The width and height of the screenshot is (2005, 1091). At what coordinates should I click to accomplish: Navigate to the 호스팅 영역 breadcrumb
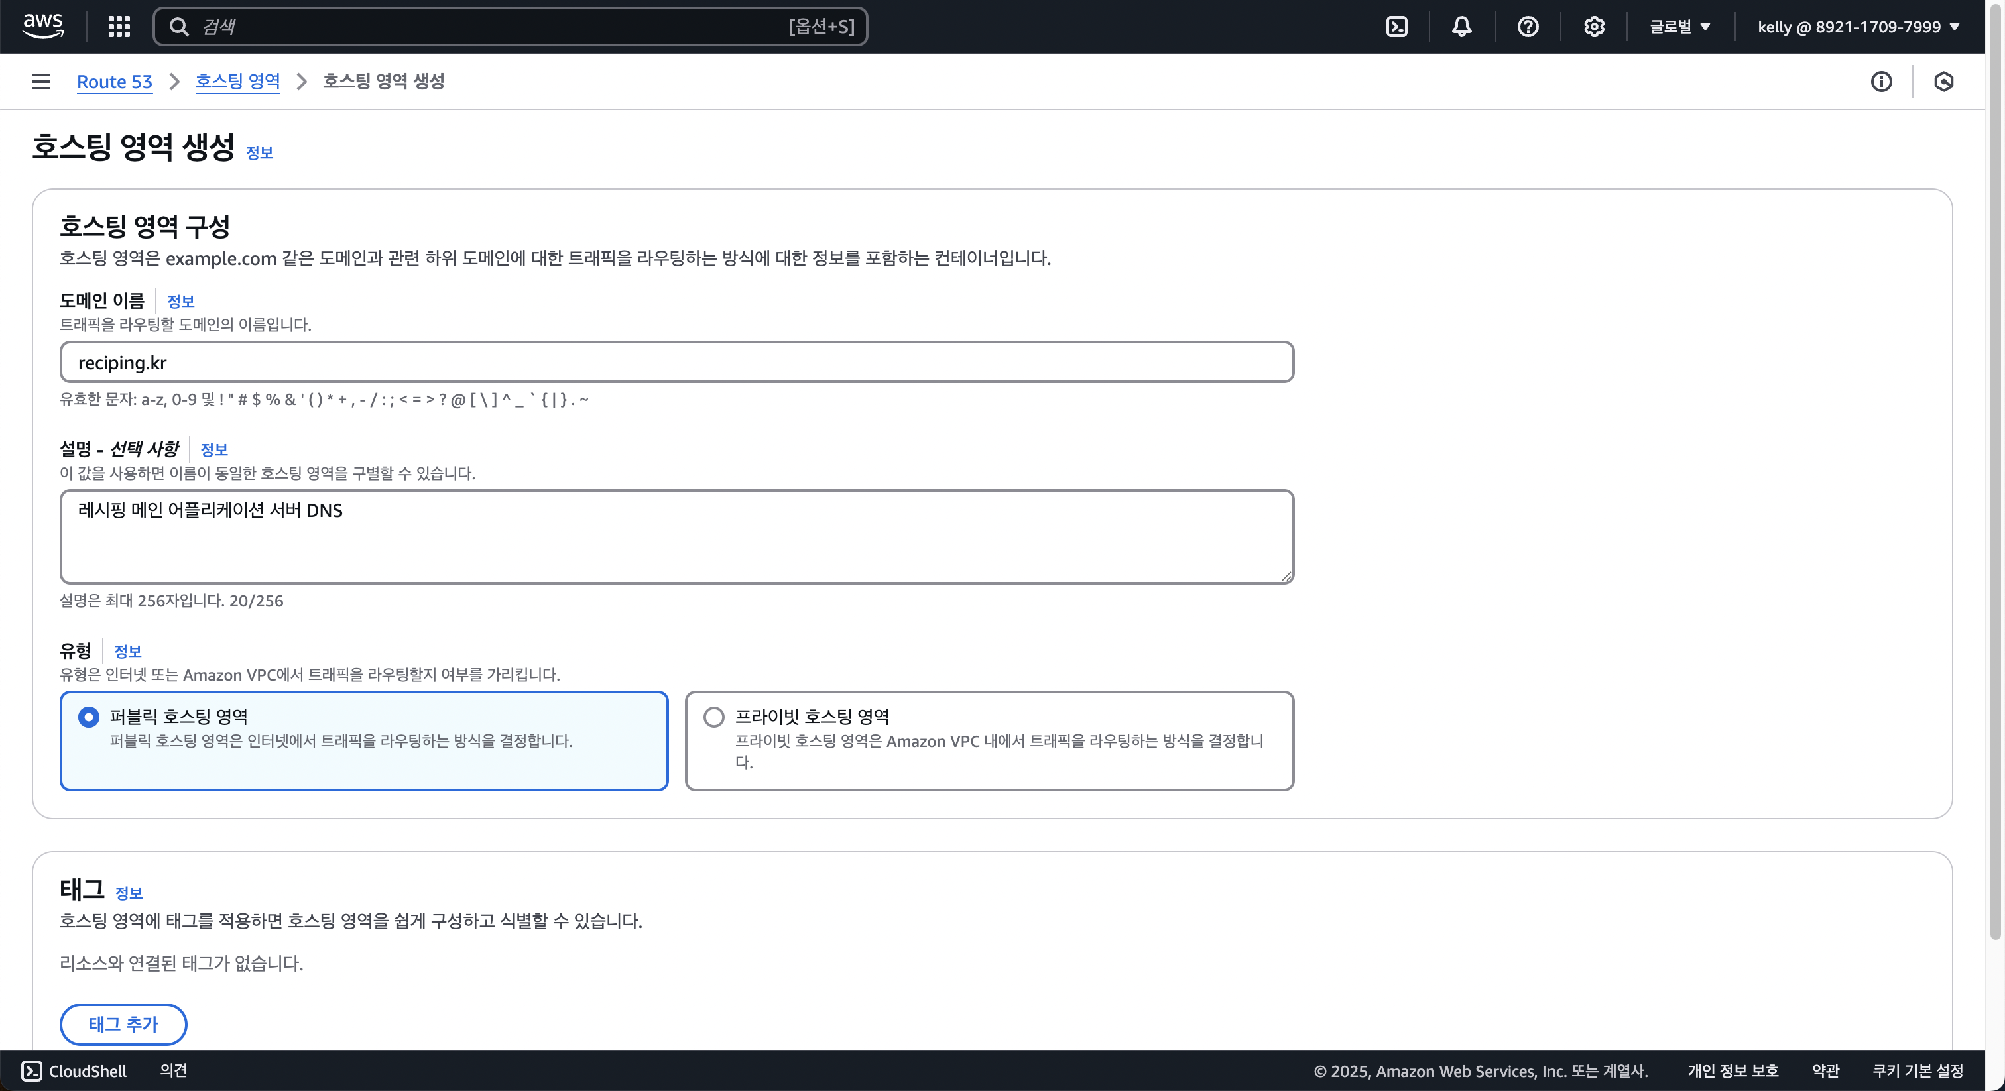point(237,81)
